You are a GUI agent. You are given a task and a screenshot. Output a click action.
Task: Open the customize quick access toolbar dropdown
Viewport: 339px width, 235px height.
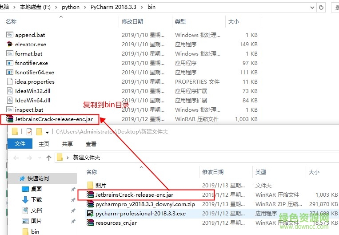pos(47,132)
